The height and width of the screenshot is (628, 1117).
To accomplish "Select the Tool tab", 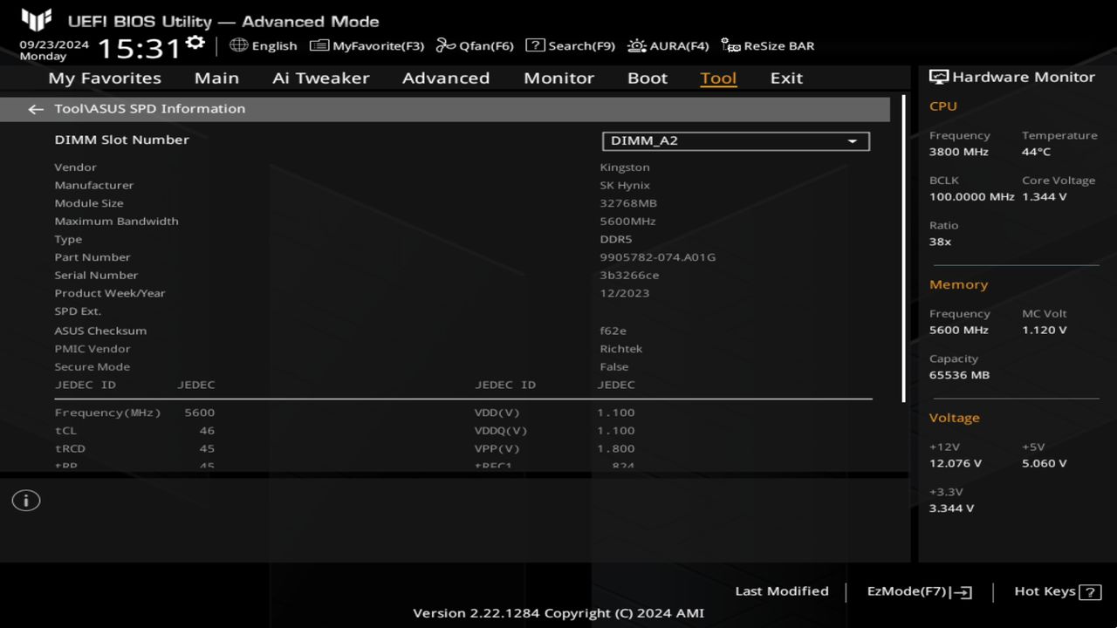I will tap(718, 78).
